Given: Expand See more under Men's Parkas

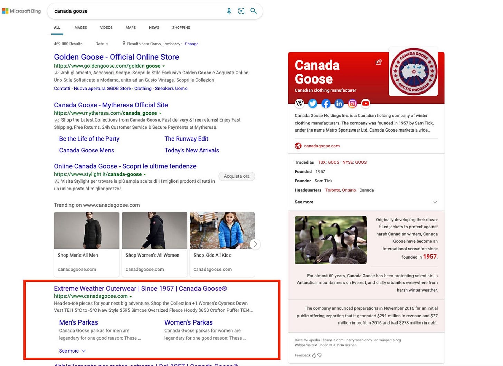Looking at the screenshot, I should 72,351.
